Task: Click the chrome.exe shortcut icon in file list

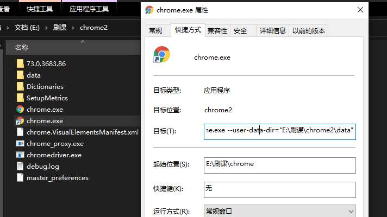Action: coord(20,120)
